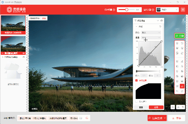Image resolution: width=188 pixels, height=124 pixels.
Task: Open the style dropdown in the top header
Action: click(x=167, y=10)
